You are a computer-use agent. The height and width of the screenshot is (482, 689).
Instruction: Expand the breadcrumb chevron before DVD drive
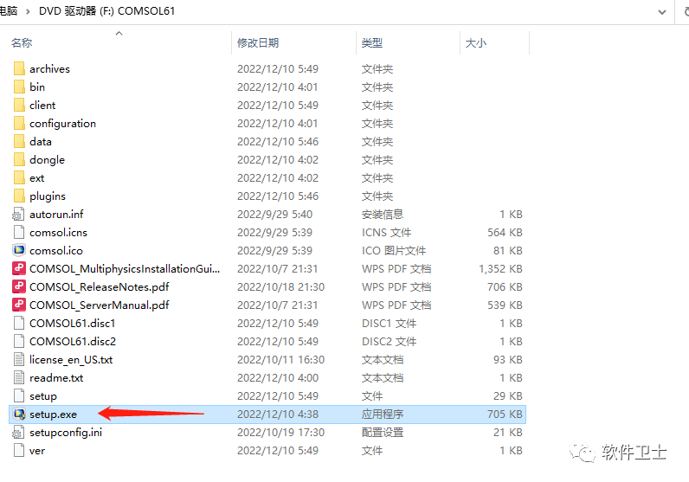[x=28, y=11]
